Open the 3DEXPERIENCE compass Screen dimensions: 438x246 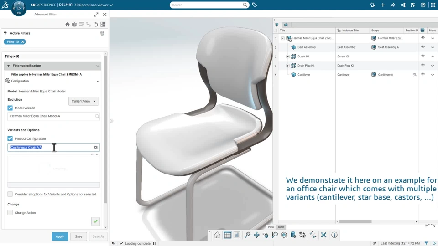click(x=19, y=8)
